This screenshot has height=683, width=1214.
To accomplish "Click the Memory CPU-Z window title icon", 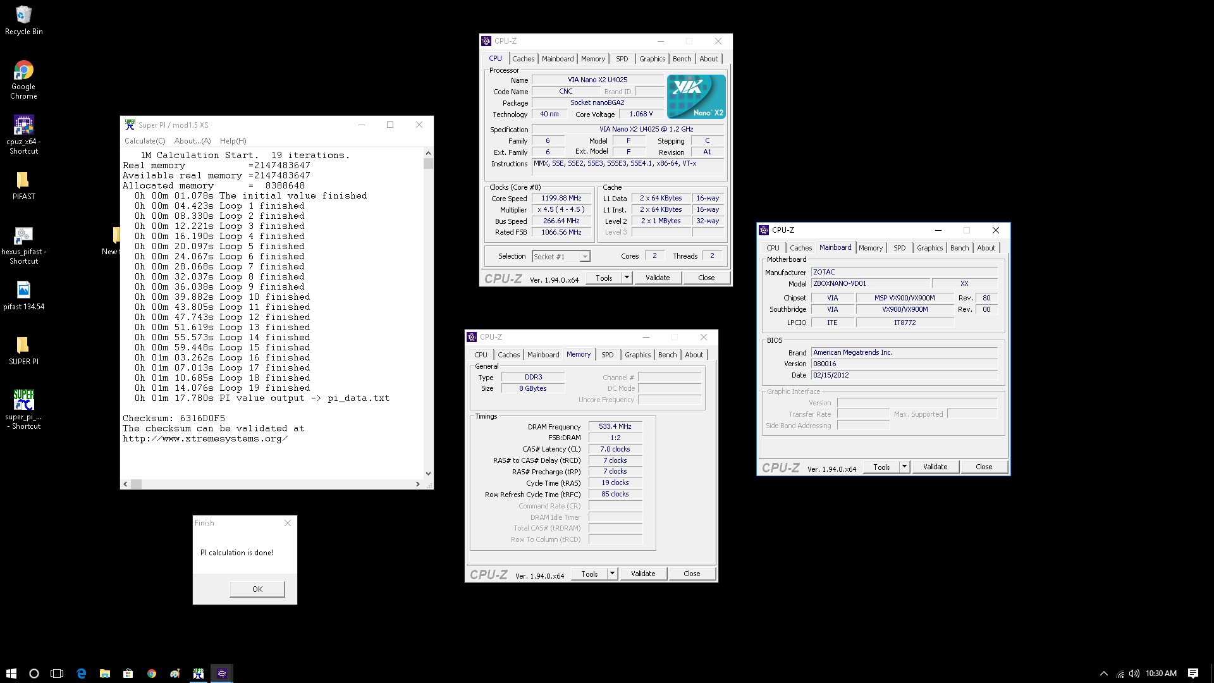I will pyautogui.click(x=472, y=337).
